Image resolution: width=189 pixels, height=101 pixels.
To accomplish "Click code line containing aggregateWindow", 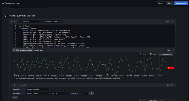I will pyautogui.click(x=52, y=44).
